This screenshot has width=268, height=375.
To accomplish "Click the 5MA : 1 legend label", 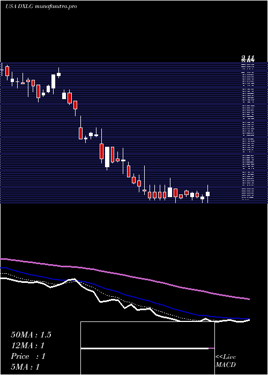I will coord(25,366).
